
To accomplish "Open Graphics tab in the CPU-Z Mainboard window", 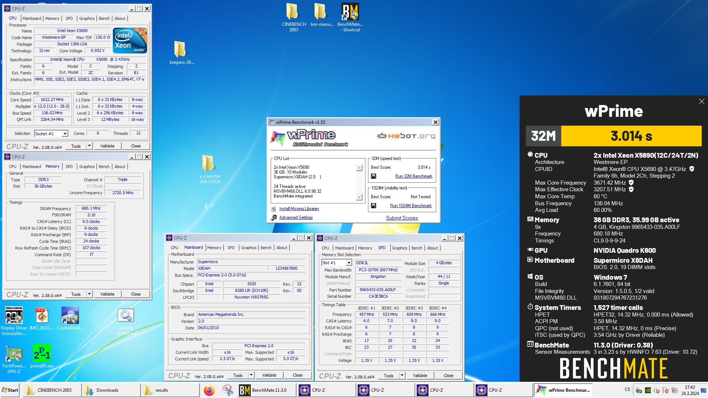I will tap(249, 248).
